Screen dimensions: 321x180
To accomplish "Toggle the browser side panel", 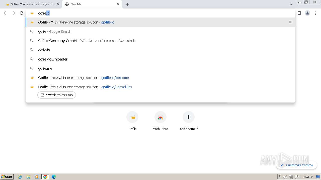I will point(299,13).
